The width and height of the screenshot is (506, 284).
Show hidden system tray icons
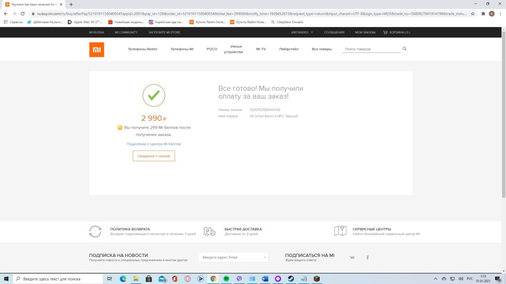435,279
